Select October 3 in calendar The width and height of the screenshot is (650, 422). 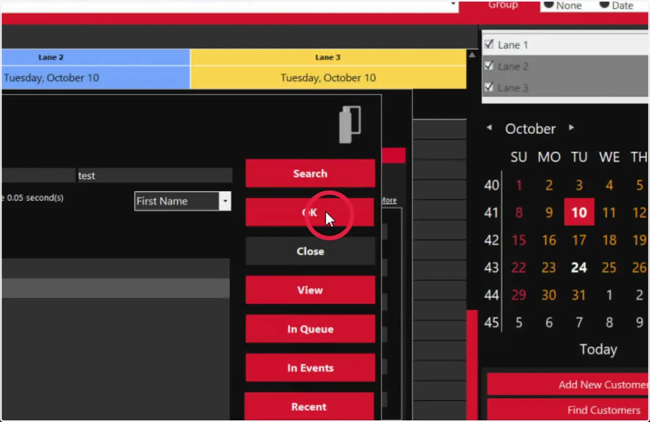pyautogui.click(x=579, y=185)
